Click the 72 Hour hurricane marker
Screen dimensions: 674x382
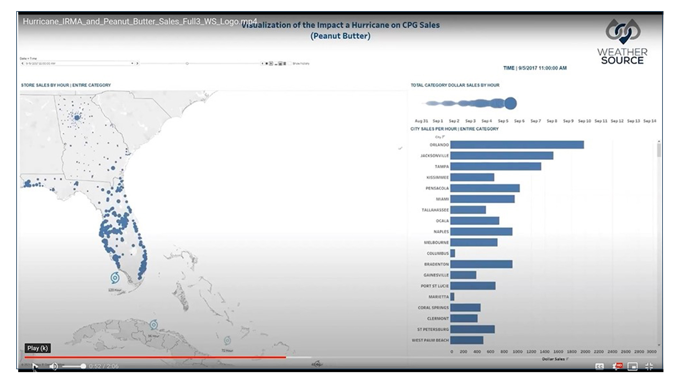227,341
